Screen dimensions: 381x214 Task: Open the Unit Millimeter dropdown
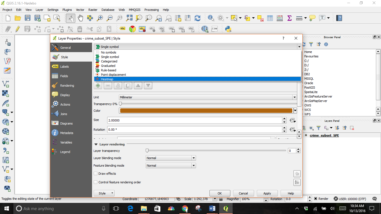[208, 97]
